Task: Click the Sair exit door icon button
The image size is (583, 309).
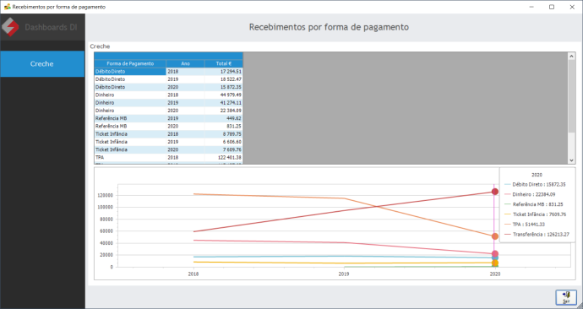Action: [566, 297]
